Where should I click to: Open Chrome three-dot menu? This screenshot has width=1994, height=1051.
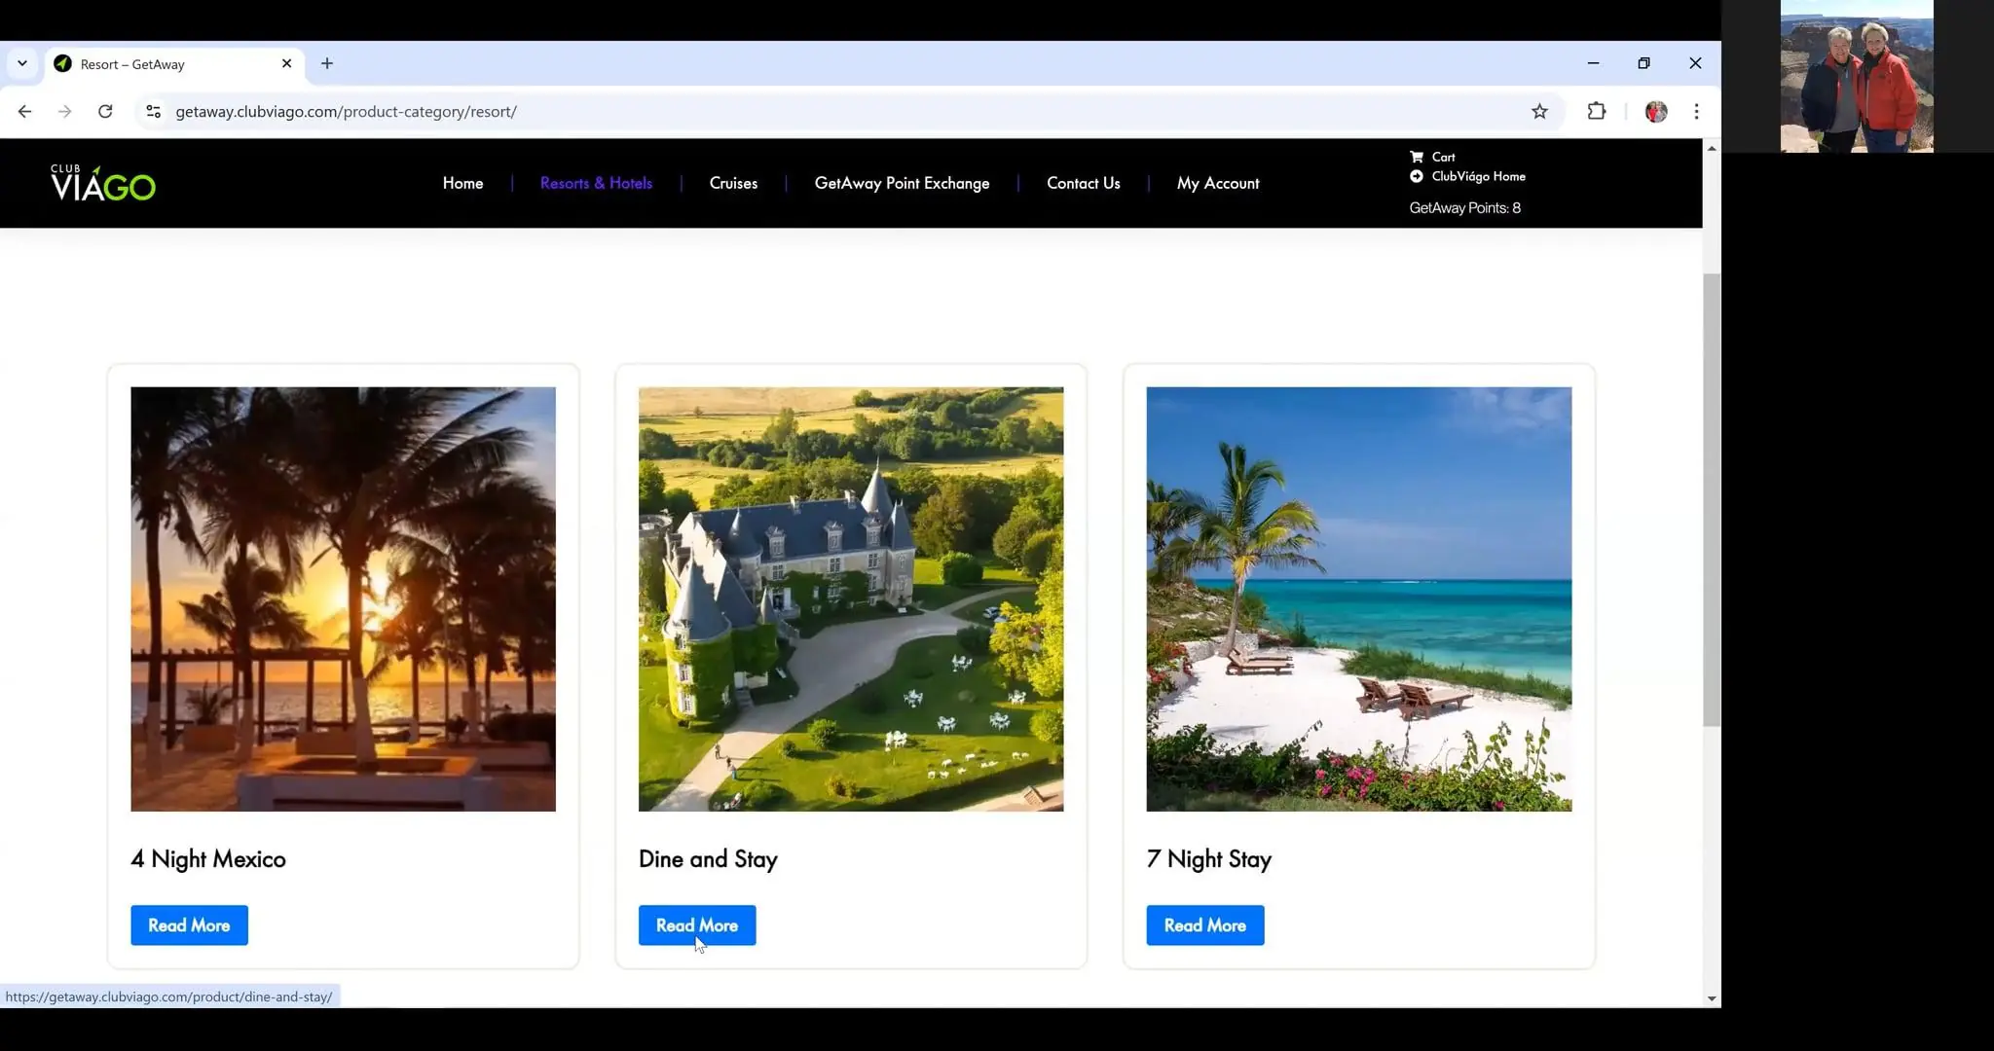[1696, 112]
